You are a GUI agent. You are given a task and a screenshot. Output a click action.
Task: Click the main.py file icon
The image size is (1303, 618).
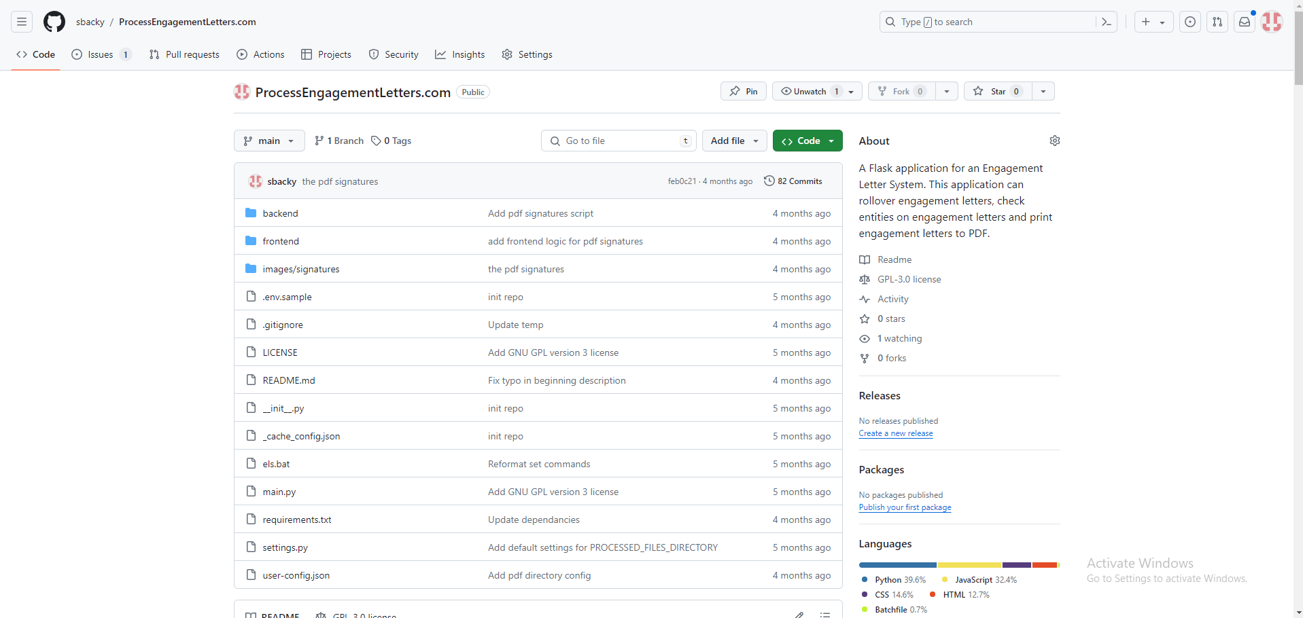tap(251, 492)
